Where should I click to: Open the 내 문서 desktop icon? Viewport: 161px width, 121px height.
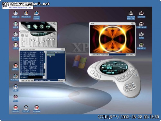tap(15, 46)
